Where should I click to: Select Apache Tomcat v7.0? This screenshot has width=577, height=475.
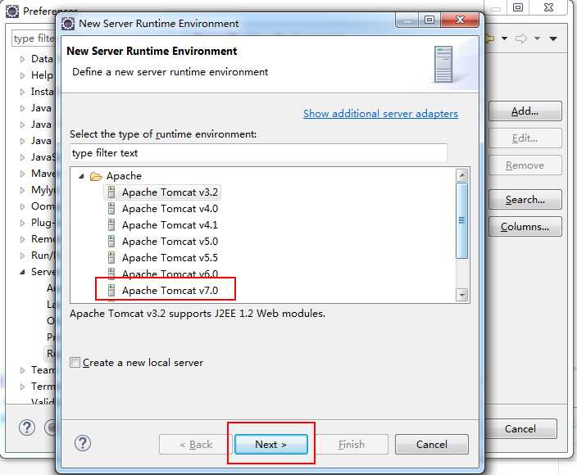[x=170, y=291]
